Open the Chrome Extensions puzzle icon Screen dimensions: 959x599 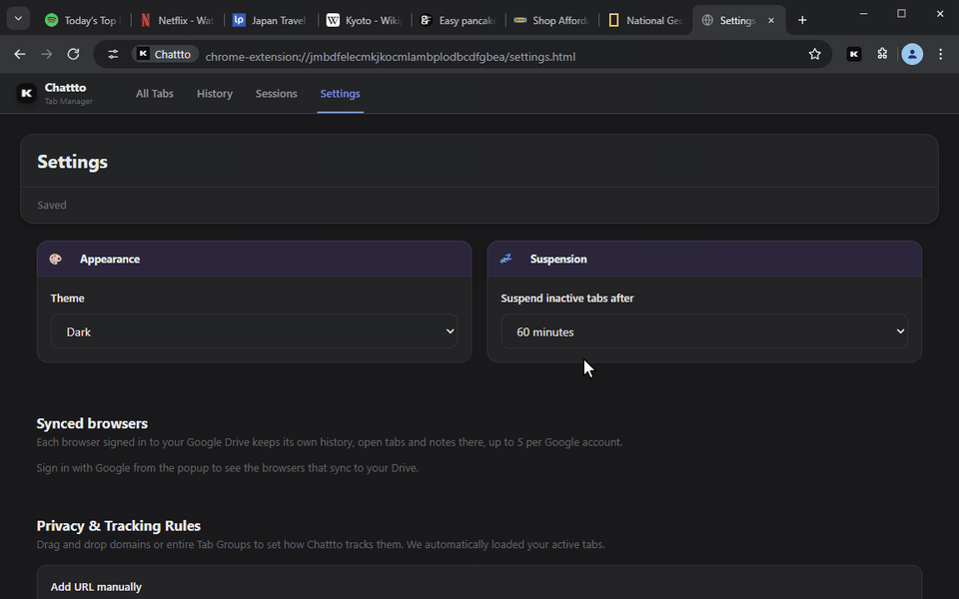tap(882, 54)
